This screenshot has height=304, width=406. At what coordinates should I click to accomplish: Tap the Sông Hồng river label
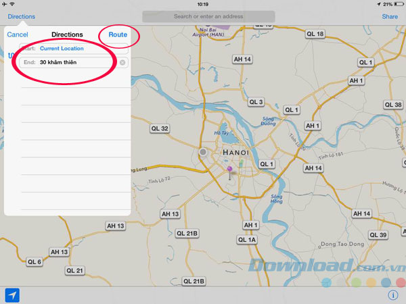[x=276, y=199]
